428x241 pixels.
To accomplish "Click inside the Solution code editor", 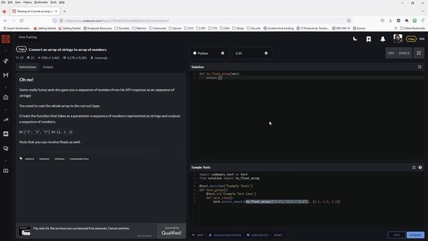I will 307,116.
